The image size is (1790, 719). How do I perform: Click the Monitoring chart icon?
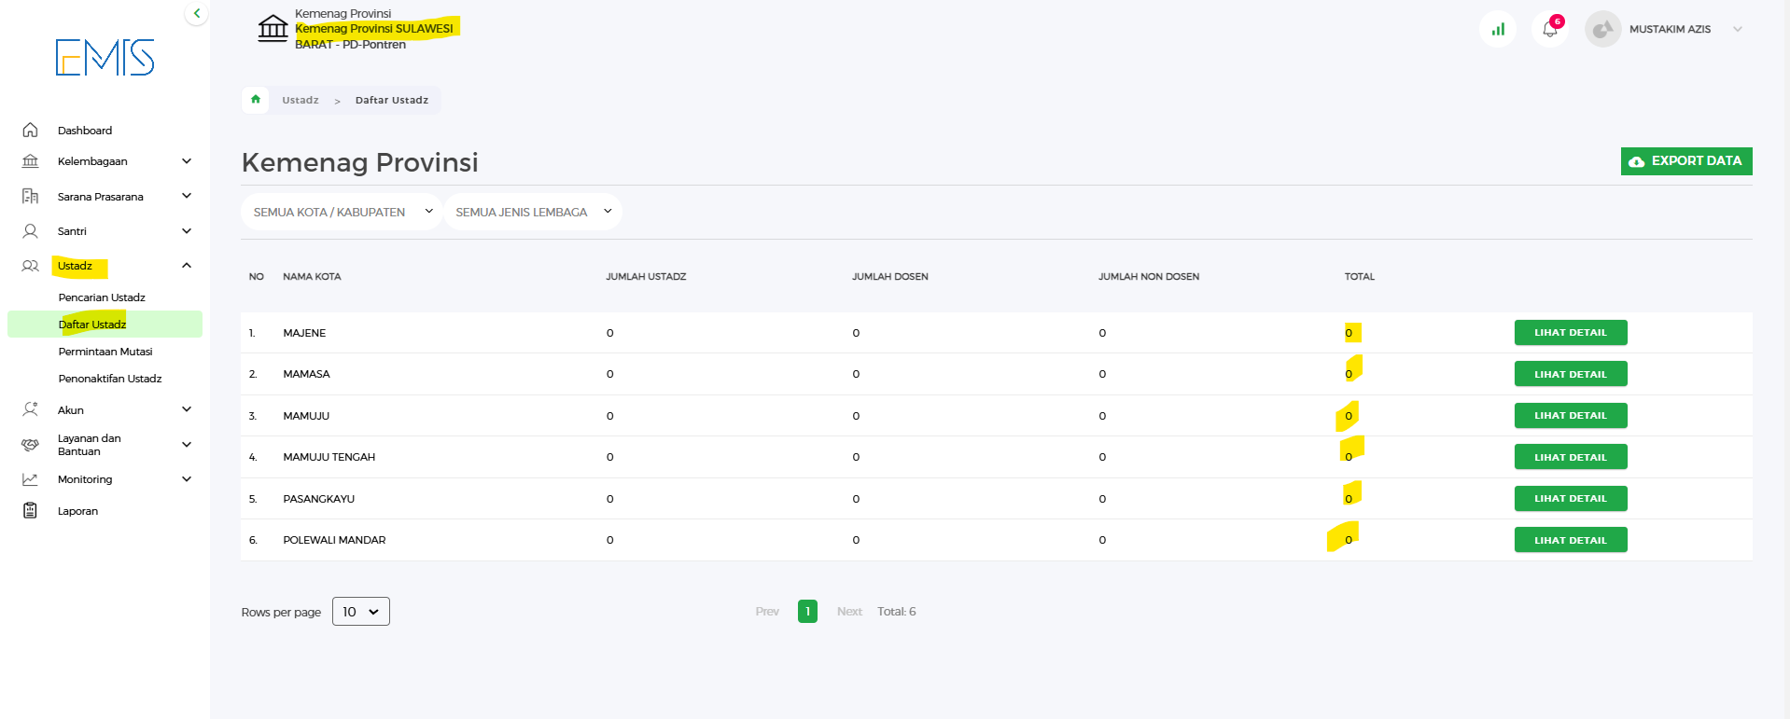[30, 479]
